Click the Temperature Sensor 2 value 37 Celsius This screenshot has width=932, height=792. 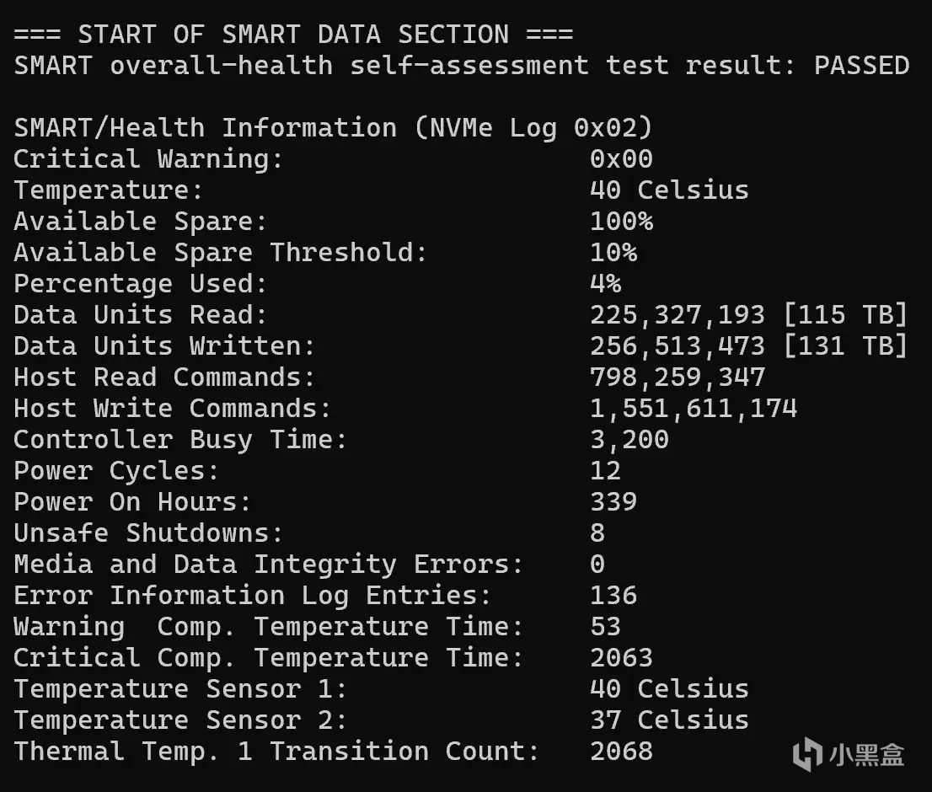click(669, 720)
